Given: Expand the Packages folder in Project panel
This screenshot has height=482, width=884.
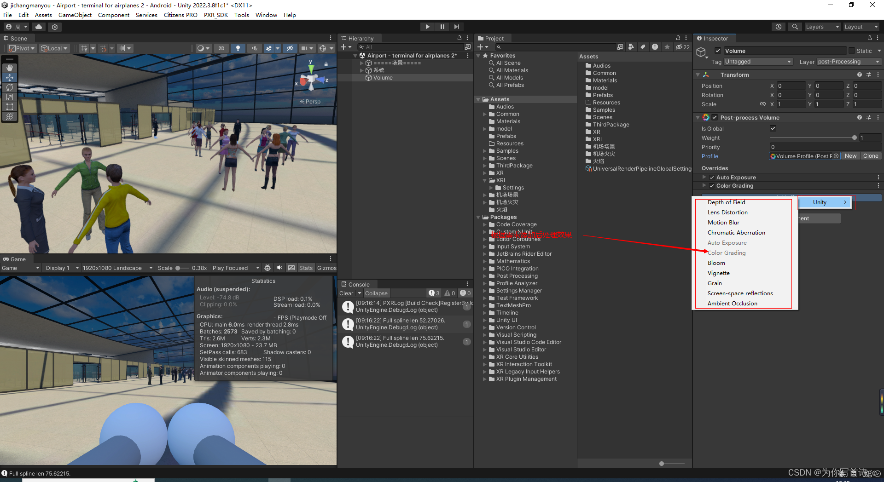Looking at the screenshot, I should [479, 217].
